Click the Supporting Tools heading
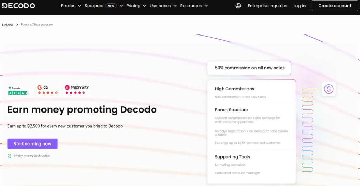 [232, 157]
